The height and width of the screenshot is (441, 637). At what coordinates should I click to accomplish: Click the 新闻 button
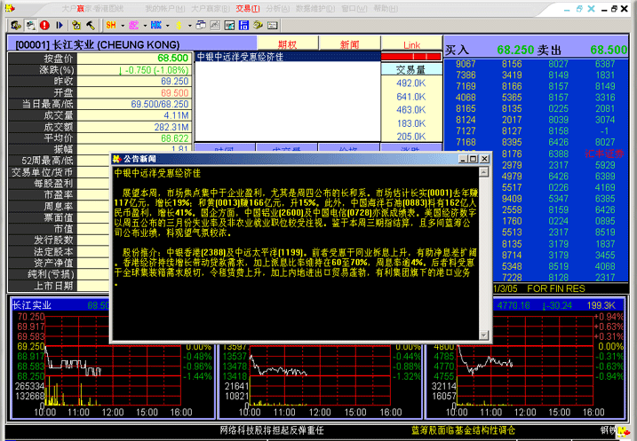[350, 43]
